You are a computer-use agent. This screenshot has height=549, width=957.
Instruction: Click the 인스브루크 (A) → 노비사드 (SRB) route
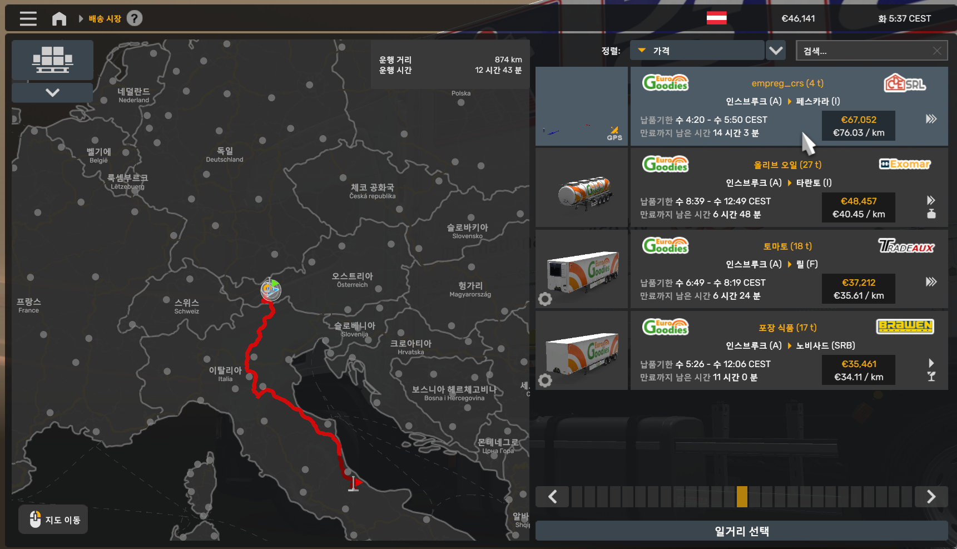[790, 345]
